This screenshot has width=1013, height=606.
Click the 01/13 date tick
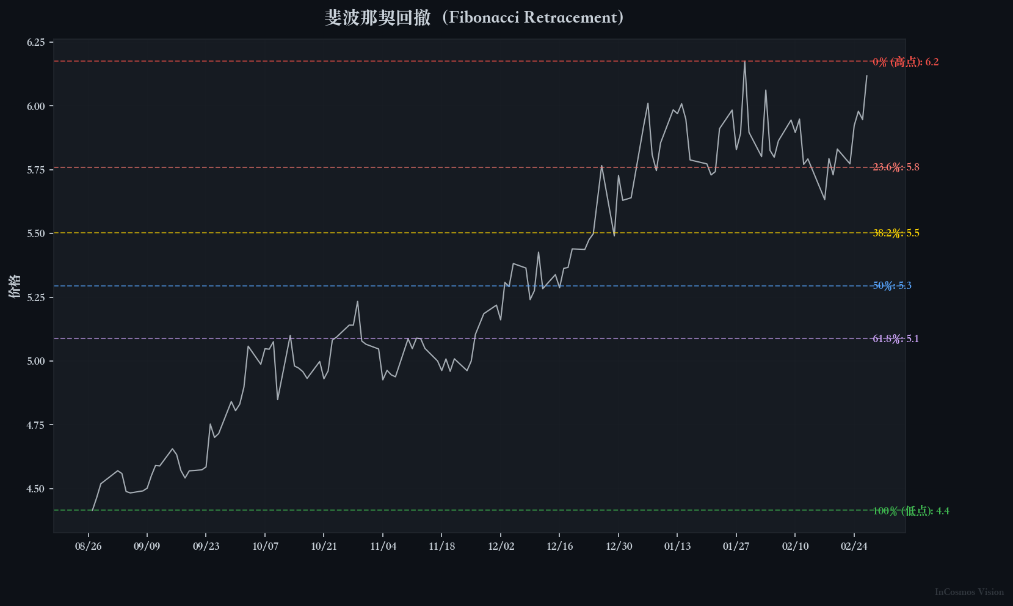coord(678,546)
